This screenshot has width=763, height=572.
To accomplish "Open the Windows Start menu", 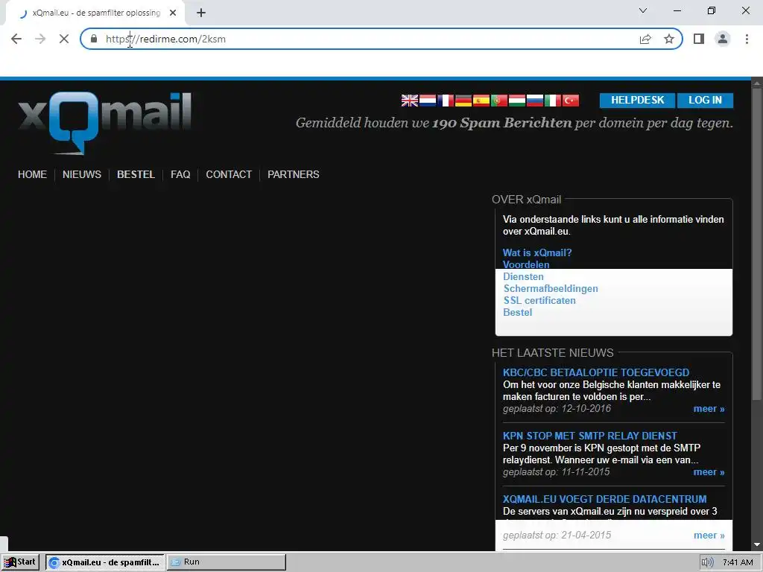I will [x=20, y=562].
